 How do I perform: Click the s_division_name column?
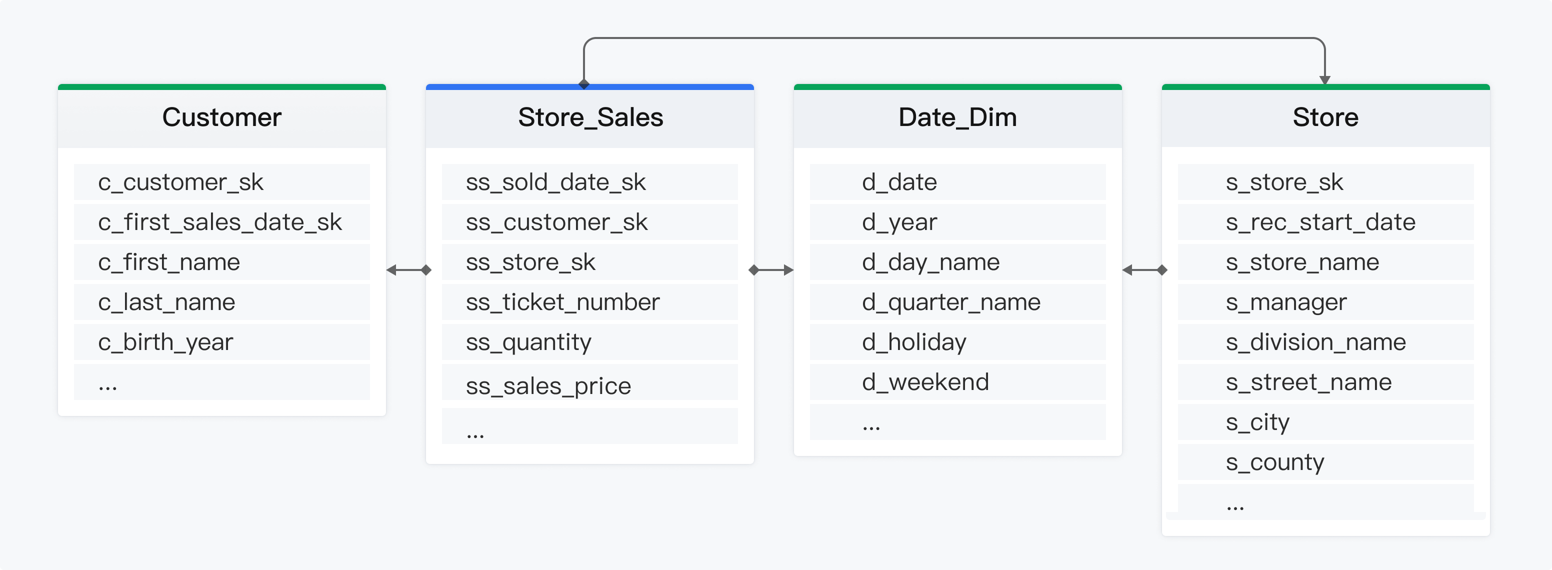click(x=1325, y=341)
